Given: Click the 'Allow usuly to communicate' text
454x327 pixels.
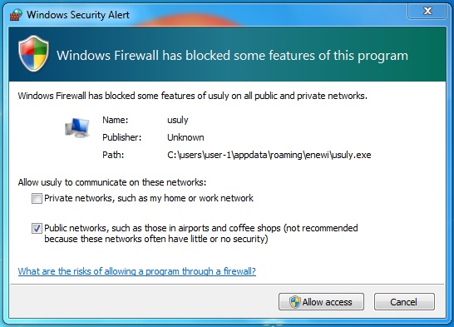Looking at the screenshot, I should [112, 182].
